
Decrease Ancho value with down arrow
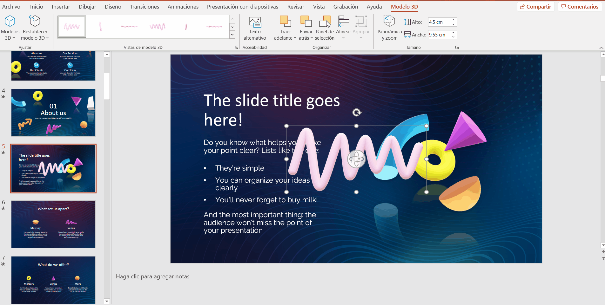pyautogui.click(x=454, y=37)
